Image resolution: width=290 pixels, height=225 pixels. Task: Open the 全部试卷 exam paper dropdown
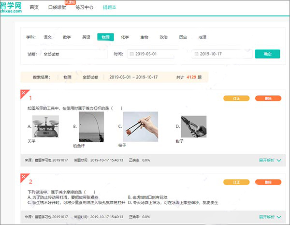tap(72, 54)
